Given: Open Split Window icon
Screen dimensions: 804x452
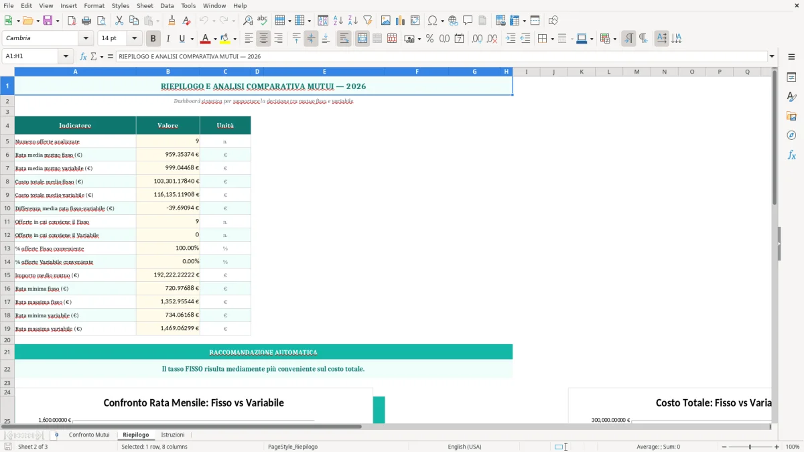Looking at the screenshot, I should 535,21.
